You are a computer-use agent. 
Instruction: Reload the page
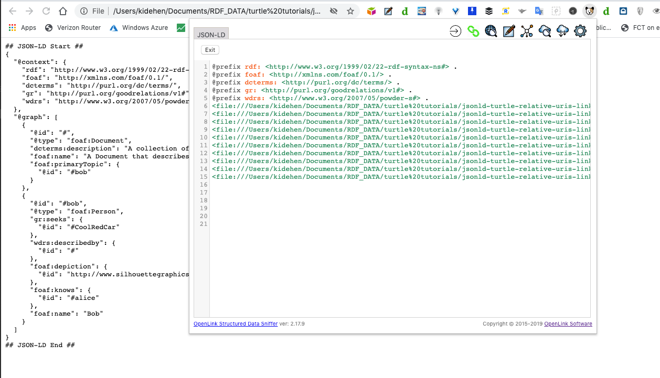coord(46,11)
